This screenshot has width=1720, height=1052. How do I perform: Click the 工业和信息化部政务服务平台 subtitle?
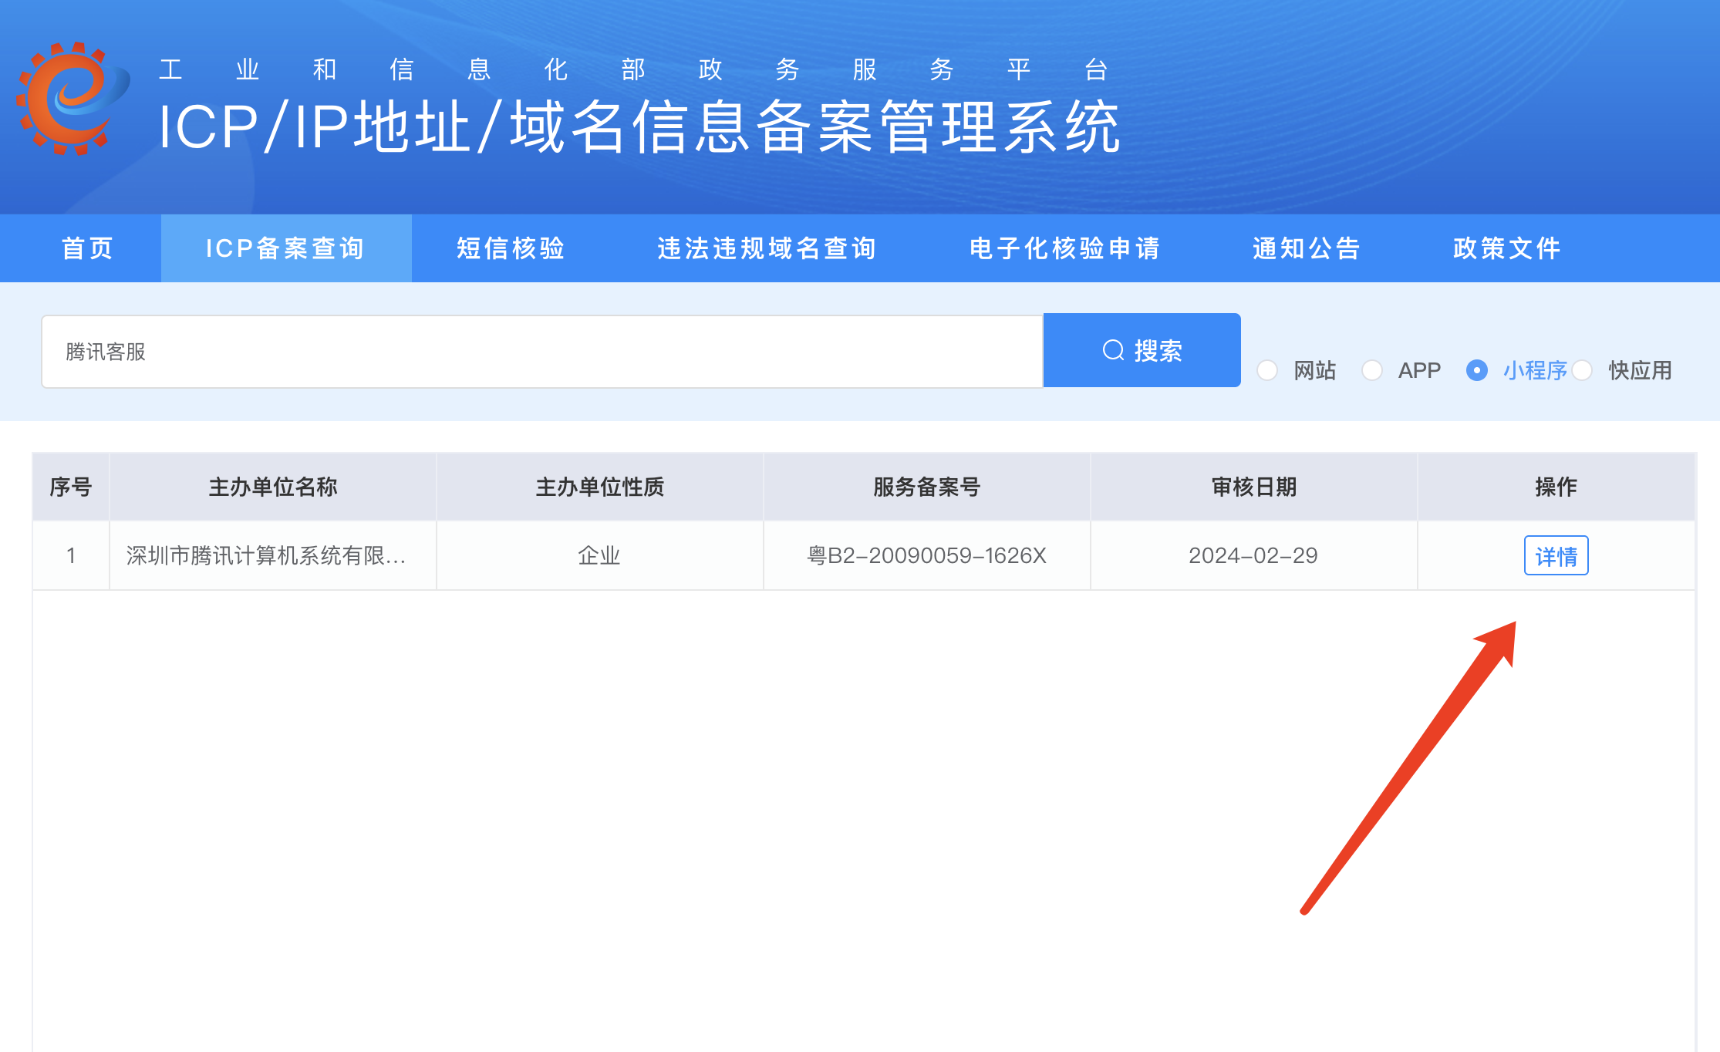[633, 69]
